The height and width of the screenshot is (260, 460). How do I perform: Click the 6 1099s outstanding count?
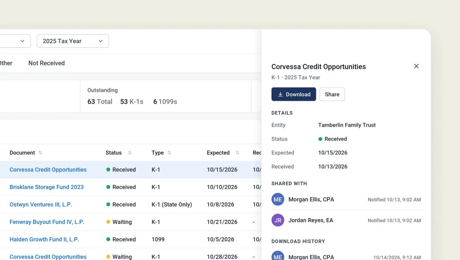165,102
